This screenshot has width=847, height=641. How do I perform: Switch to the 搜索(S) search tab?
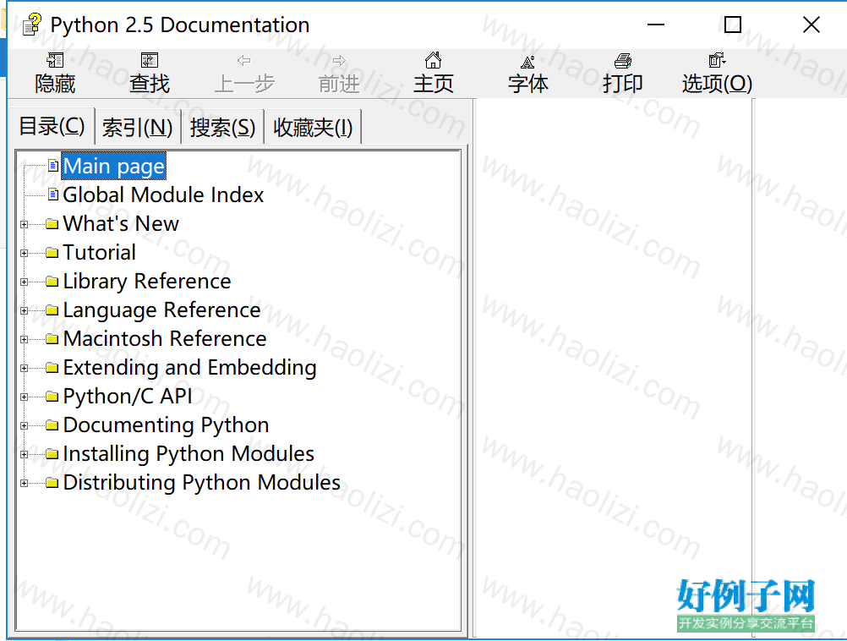(222, 128)
